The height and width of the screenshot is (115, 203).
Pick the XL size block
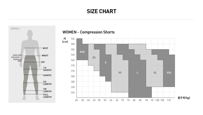point(155,73)
